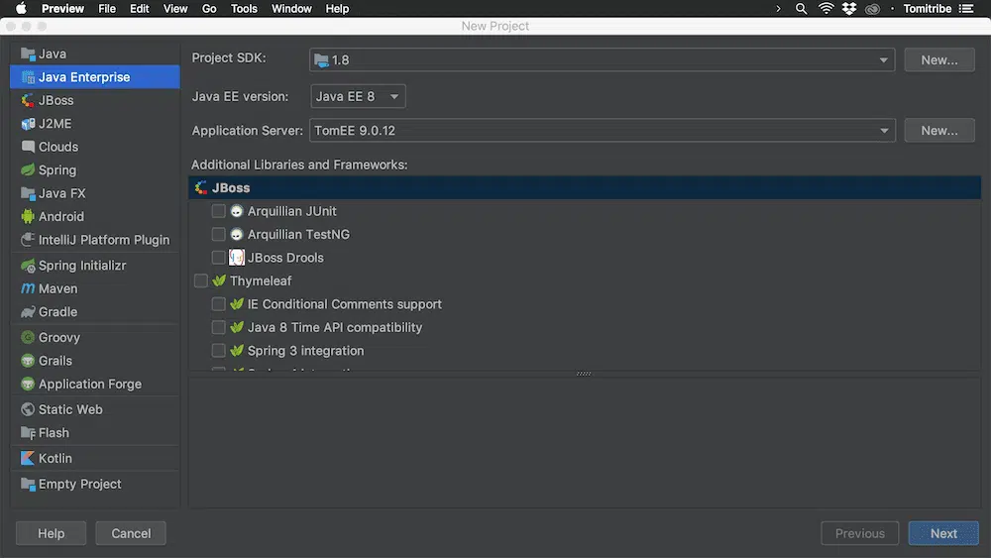Check the Thymeleaf framework checkbox
Viewport: 991px width, 558px height.
[201, 281]
